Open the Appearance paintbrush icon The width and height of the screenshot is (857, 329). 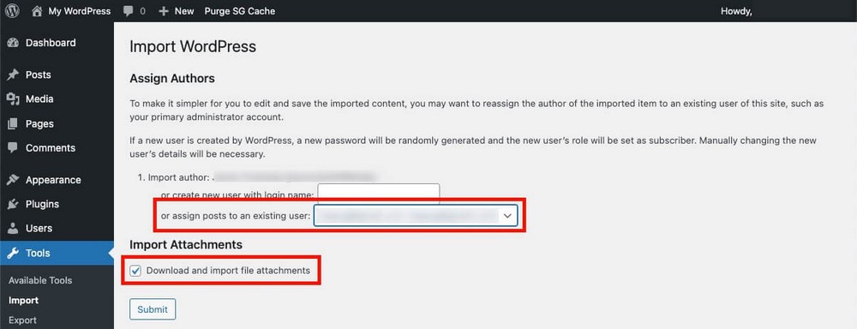pos(13,180)
